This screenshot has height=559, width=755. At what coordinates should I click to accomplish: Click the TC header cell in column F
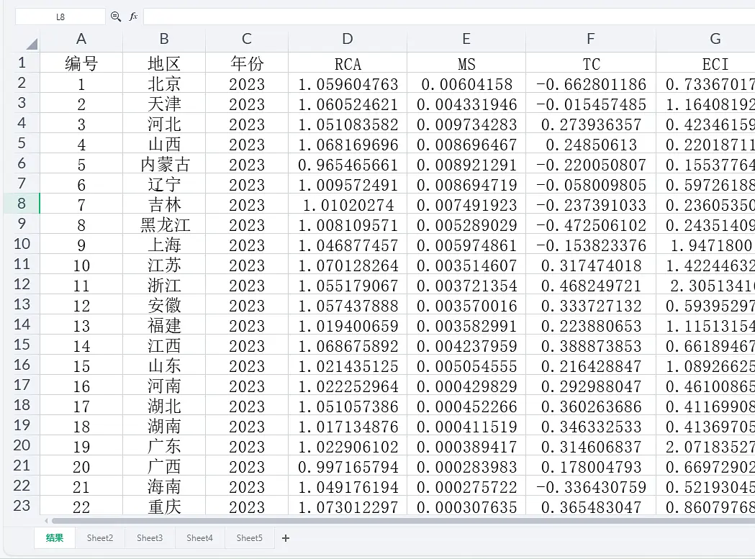point(590,63)
